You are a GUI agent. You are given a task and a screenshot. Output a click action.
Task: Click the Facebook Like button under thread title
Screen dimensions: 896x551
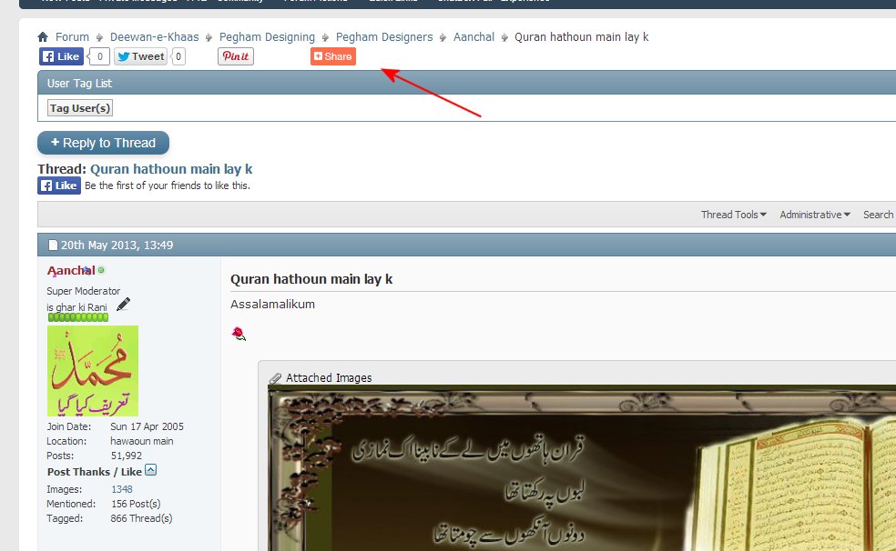pyautogui.click(x=59, y=185)
